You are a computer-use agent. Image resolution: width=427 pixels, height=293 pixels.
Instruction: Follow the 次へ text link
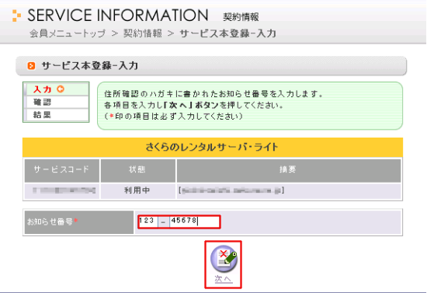pyautogui.click(x=224, y=279)
